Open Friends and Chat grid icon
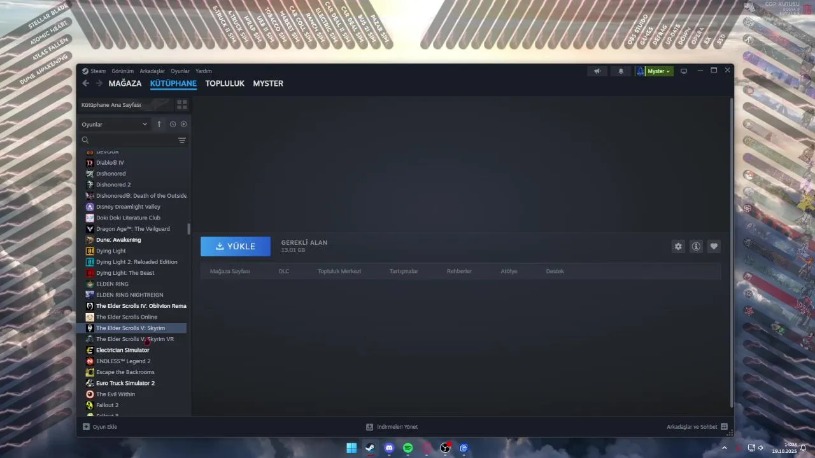Viewport: 815px width, 458px height. pyautogui.click(x=724, y=427)
